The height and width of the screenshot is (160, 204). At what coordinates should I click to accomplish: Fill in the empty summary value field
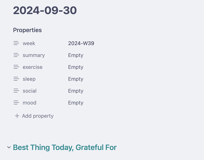click(x=76, y=55)
